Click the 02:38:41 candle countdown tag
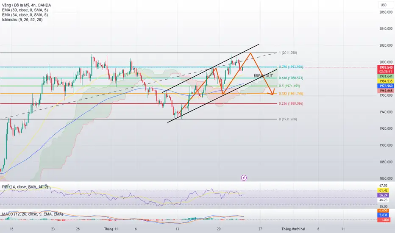This screenshot has width=395, height=233. [386, 72]
